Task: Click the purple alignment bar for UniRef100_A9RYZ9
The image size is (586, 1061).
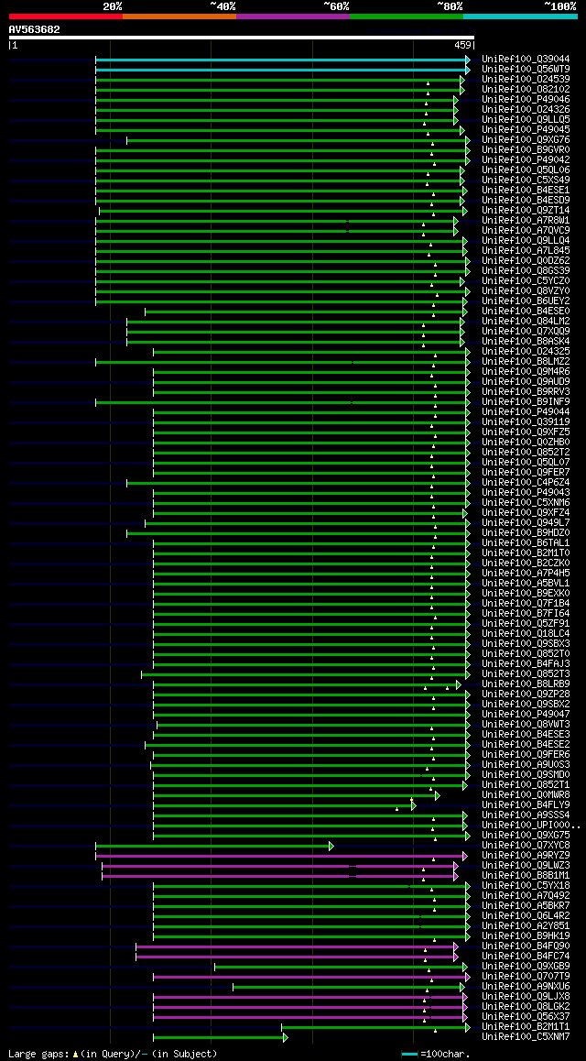Action: click(x=281, y=857)
